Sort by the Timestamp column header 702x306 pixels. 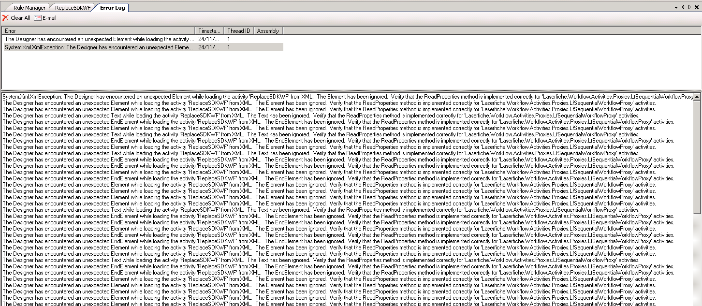[209, 30]
